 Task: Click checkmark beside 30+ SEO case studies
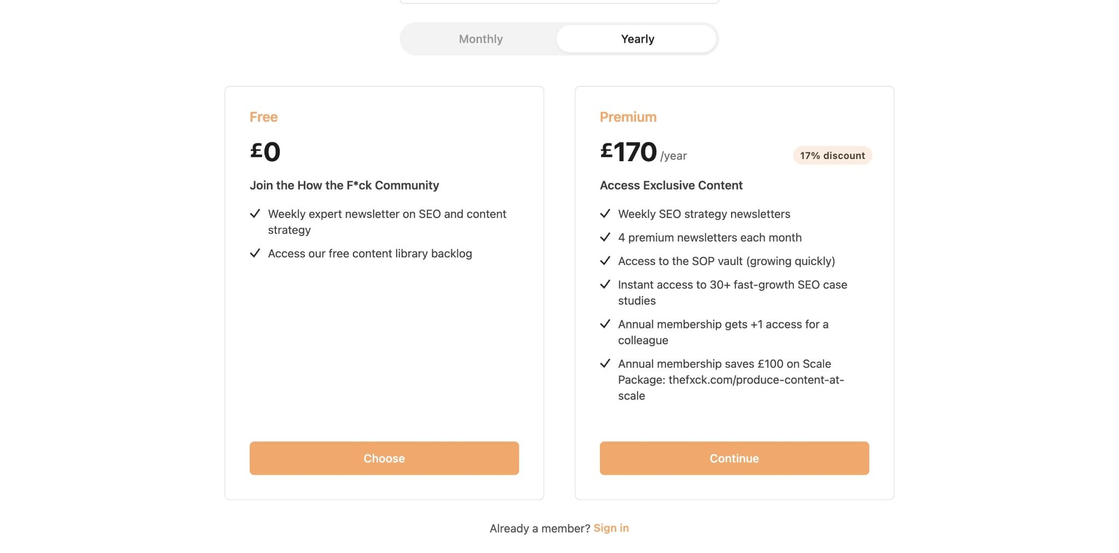point(605,284)
